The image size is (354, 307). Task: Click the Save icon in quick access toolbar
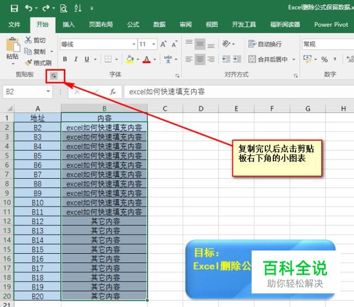(x=14, y=8)
